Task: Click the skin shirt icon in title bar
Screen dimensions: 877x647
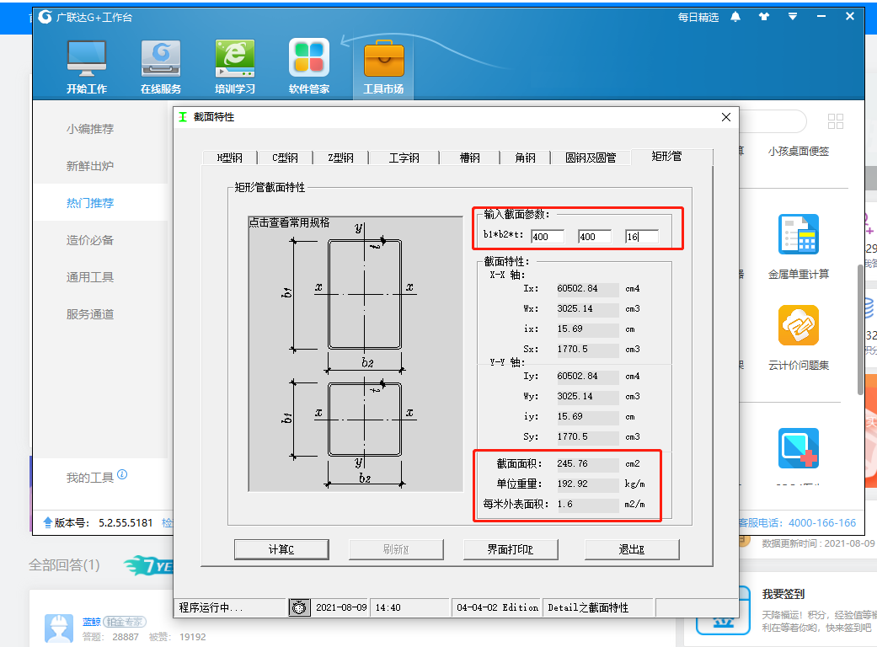Action: [764, 17]
